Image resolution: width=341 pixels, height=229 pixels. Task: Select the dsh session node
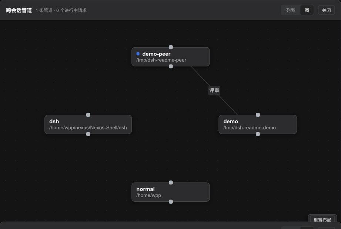click(x=88, y=124)
